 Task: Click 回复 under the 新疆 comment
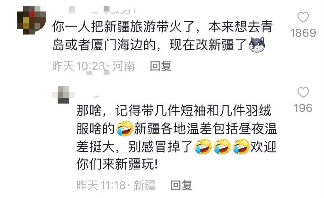pyautogui.click(x=181, y=185)
